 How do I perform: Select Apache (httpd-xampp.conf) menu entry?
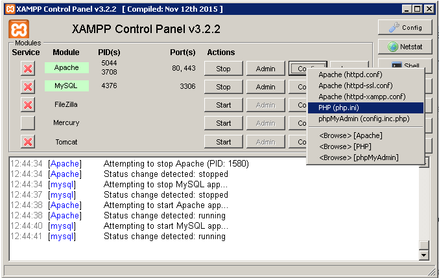pyautogui.click(x=365, y=97)
